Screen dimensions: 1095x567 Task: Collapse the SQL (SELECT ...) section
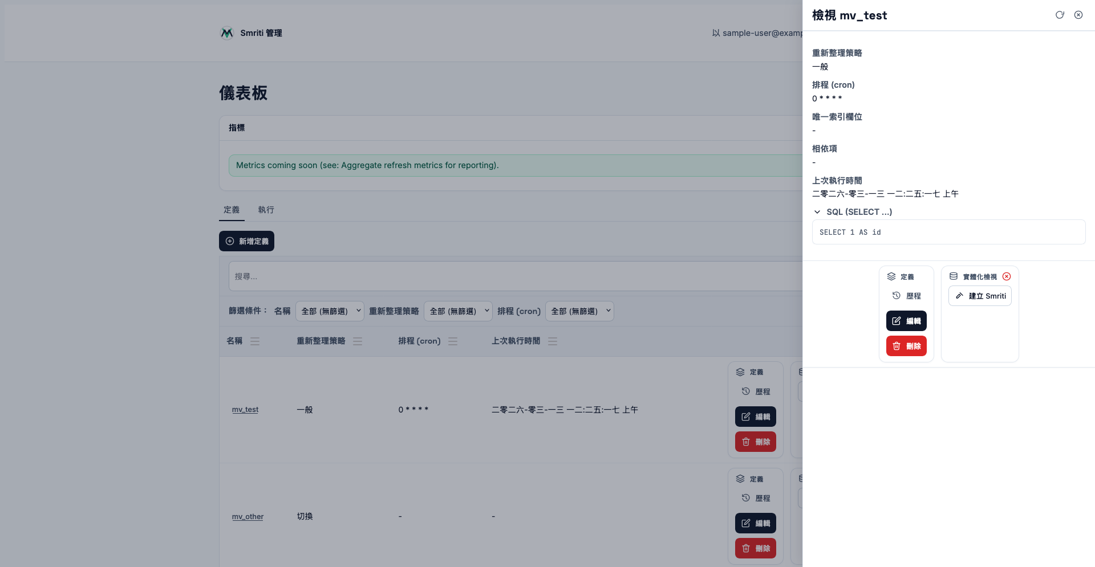(x=817, y=212)
